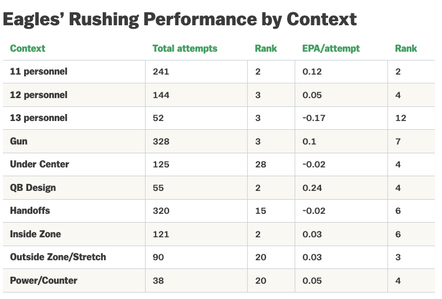Image resolution: width=442 pixels, height=299 pixels.
Task: Click the "12 personnel" row label
Action: [39, 95]
